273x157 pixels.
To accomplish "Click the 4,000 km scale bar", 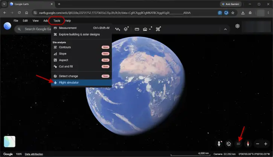I will (191, 154).
